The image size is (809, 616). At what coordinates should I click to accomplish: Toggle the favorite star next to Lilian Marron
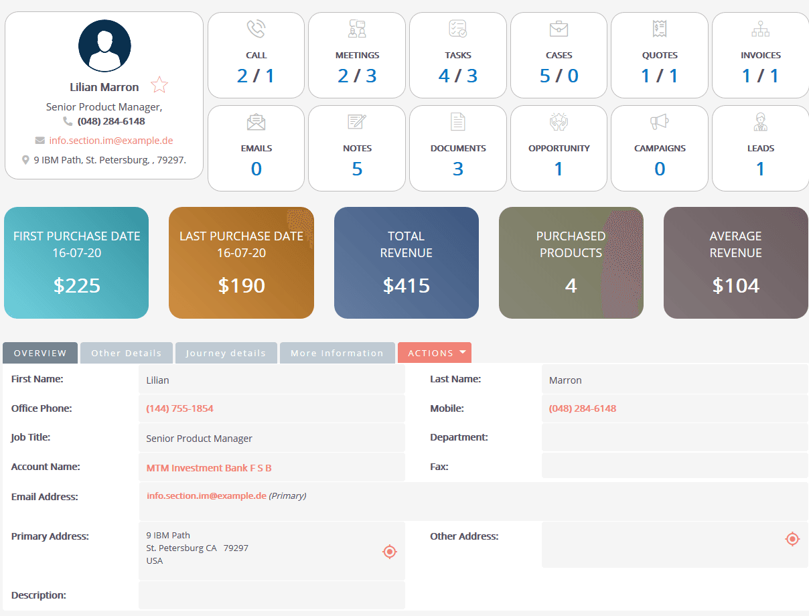[159, 85]
